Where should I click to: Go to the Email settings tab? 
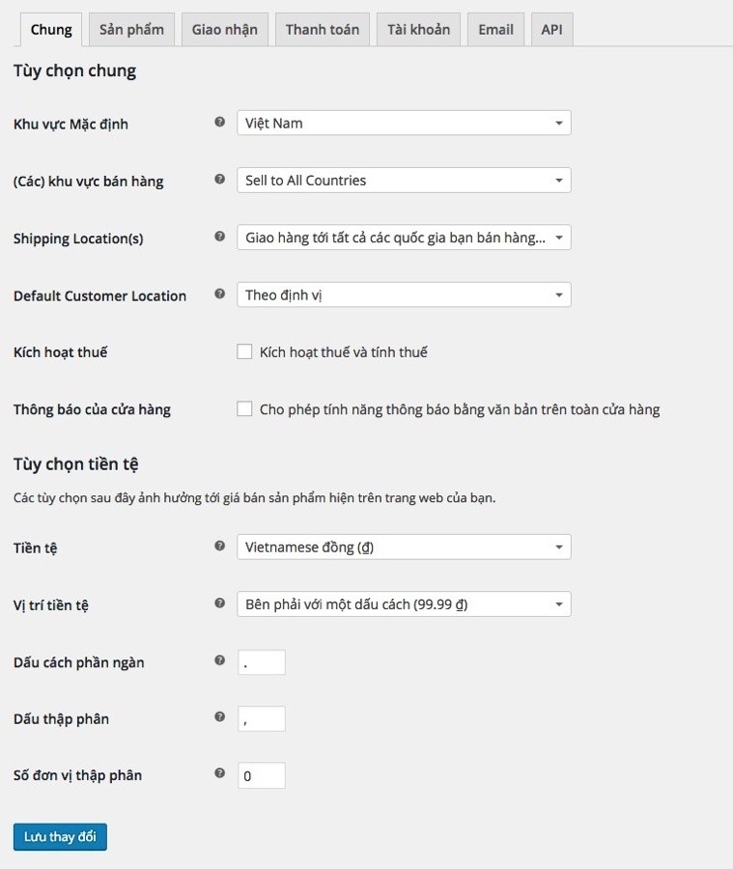point(495,29)
